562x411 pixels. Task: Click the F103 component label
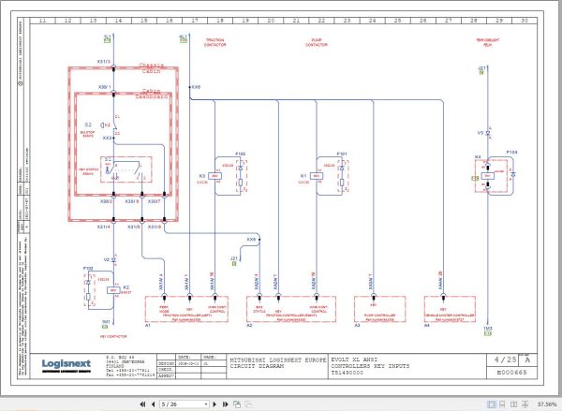(x=240, y=154)
